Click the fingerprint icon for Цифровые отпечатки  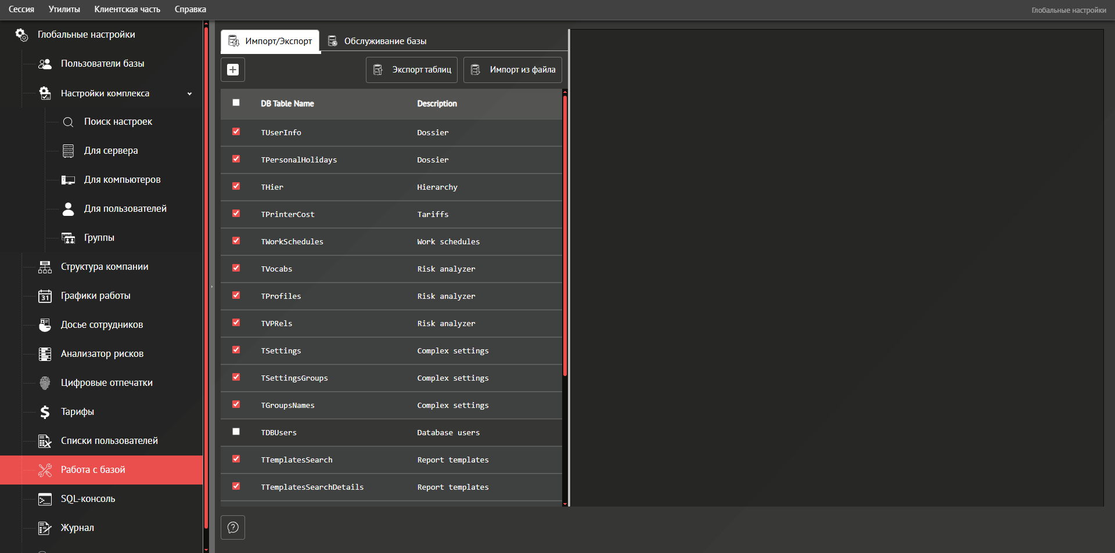click(45, 383)
